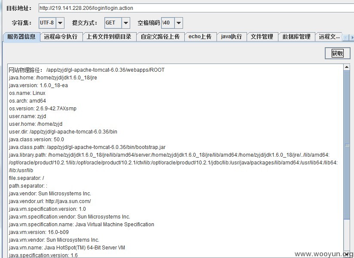Click the java.specification.version: 1.6 line
Image resolution: width=354 pixels, height=258 pixels.
coord(43,255)
